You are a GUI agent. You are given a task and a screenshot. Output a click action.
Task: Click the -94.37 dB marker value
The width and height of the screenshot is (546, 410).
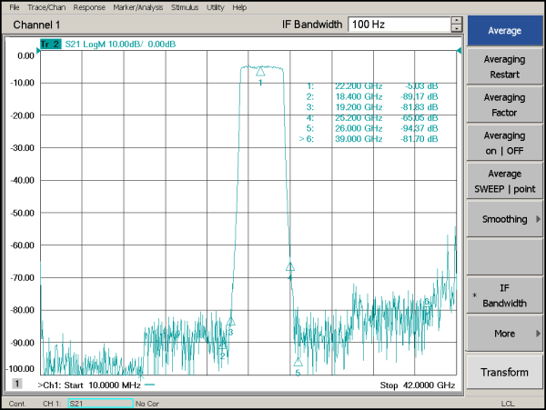pyautogui.click(x=419, y=128)
